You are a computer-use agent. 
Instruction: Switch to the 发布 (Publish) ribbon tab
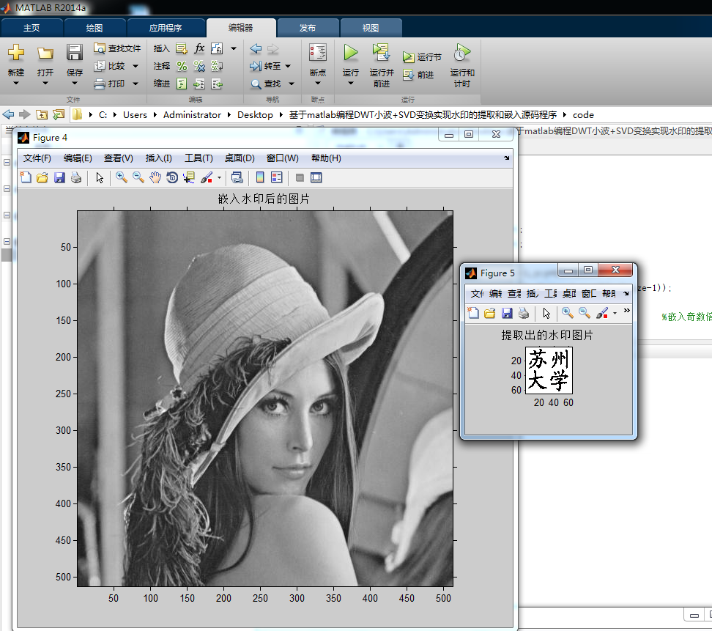[x=308, y=28]
